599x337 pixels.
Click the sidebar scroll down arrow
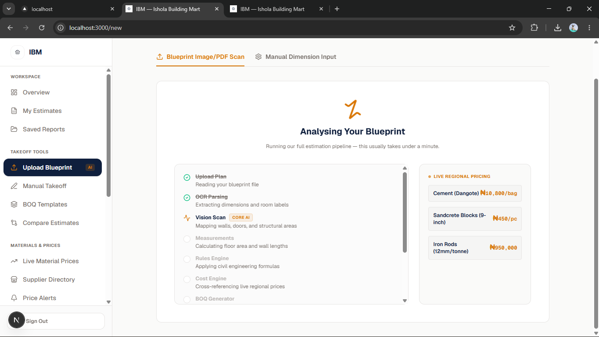pos(108,302)
